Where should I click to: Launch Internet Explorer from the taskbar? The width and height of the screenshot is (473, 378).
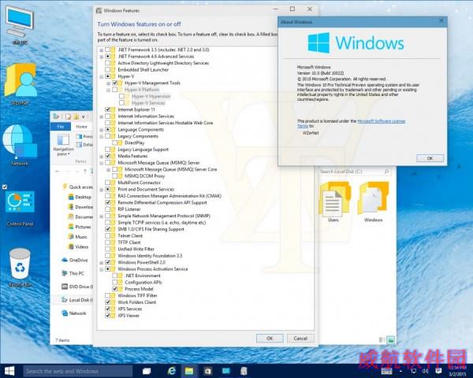pyautogui.click(x=172, y=371)
